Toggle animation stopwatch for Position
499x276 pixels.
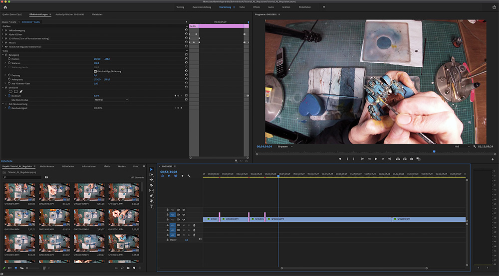pos(9,59)
